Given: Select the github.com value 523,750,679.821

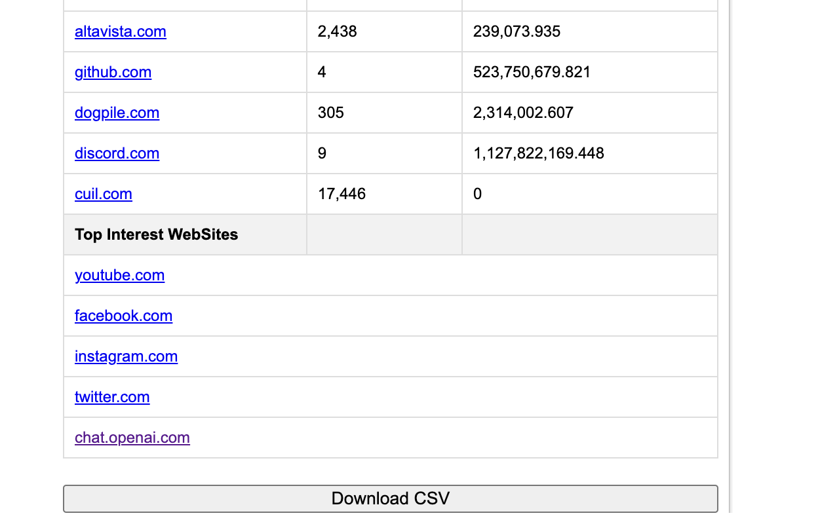Looking at the screenshot, I should (532, 72).
